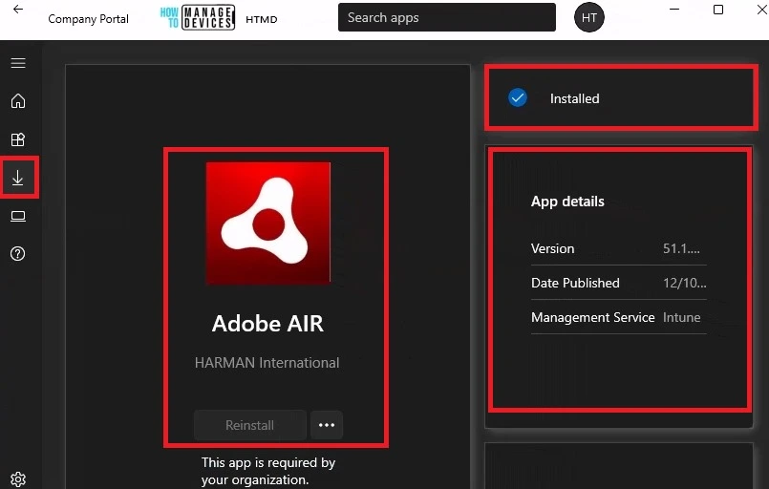The width and height of the screenshot is (769, 489).
Task: Click the Version label
Action: (552, 248)
